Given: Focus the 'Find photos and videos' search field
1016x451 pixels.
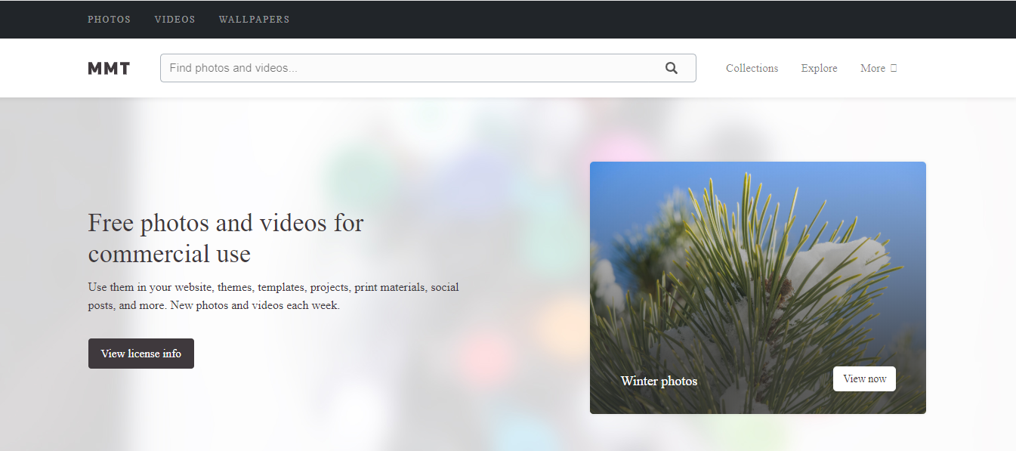Looking at the screenshot, I should tap(428, 68).
